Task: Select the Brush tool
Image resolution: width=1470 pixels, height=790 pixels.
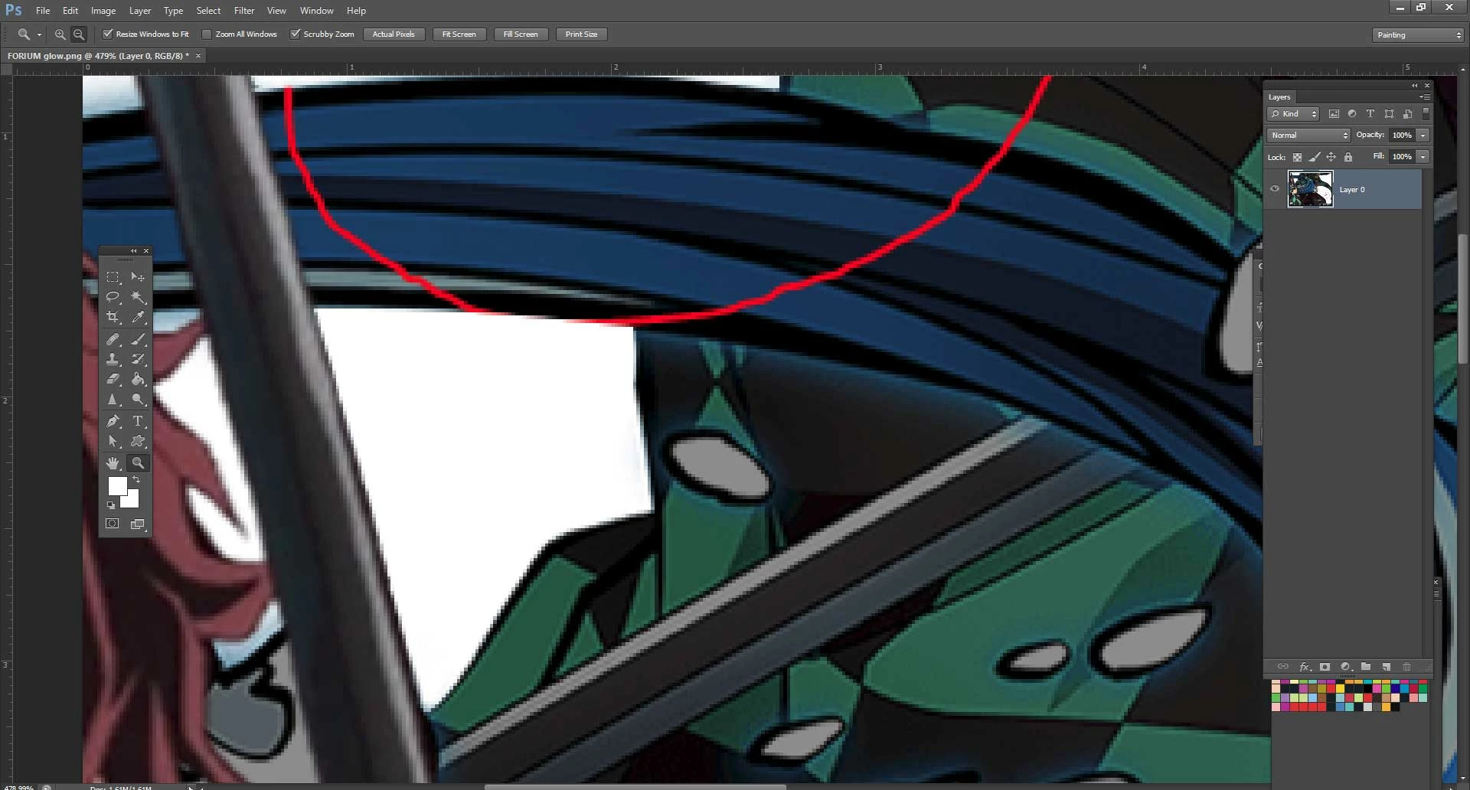Action: coord(138,339)
